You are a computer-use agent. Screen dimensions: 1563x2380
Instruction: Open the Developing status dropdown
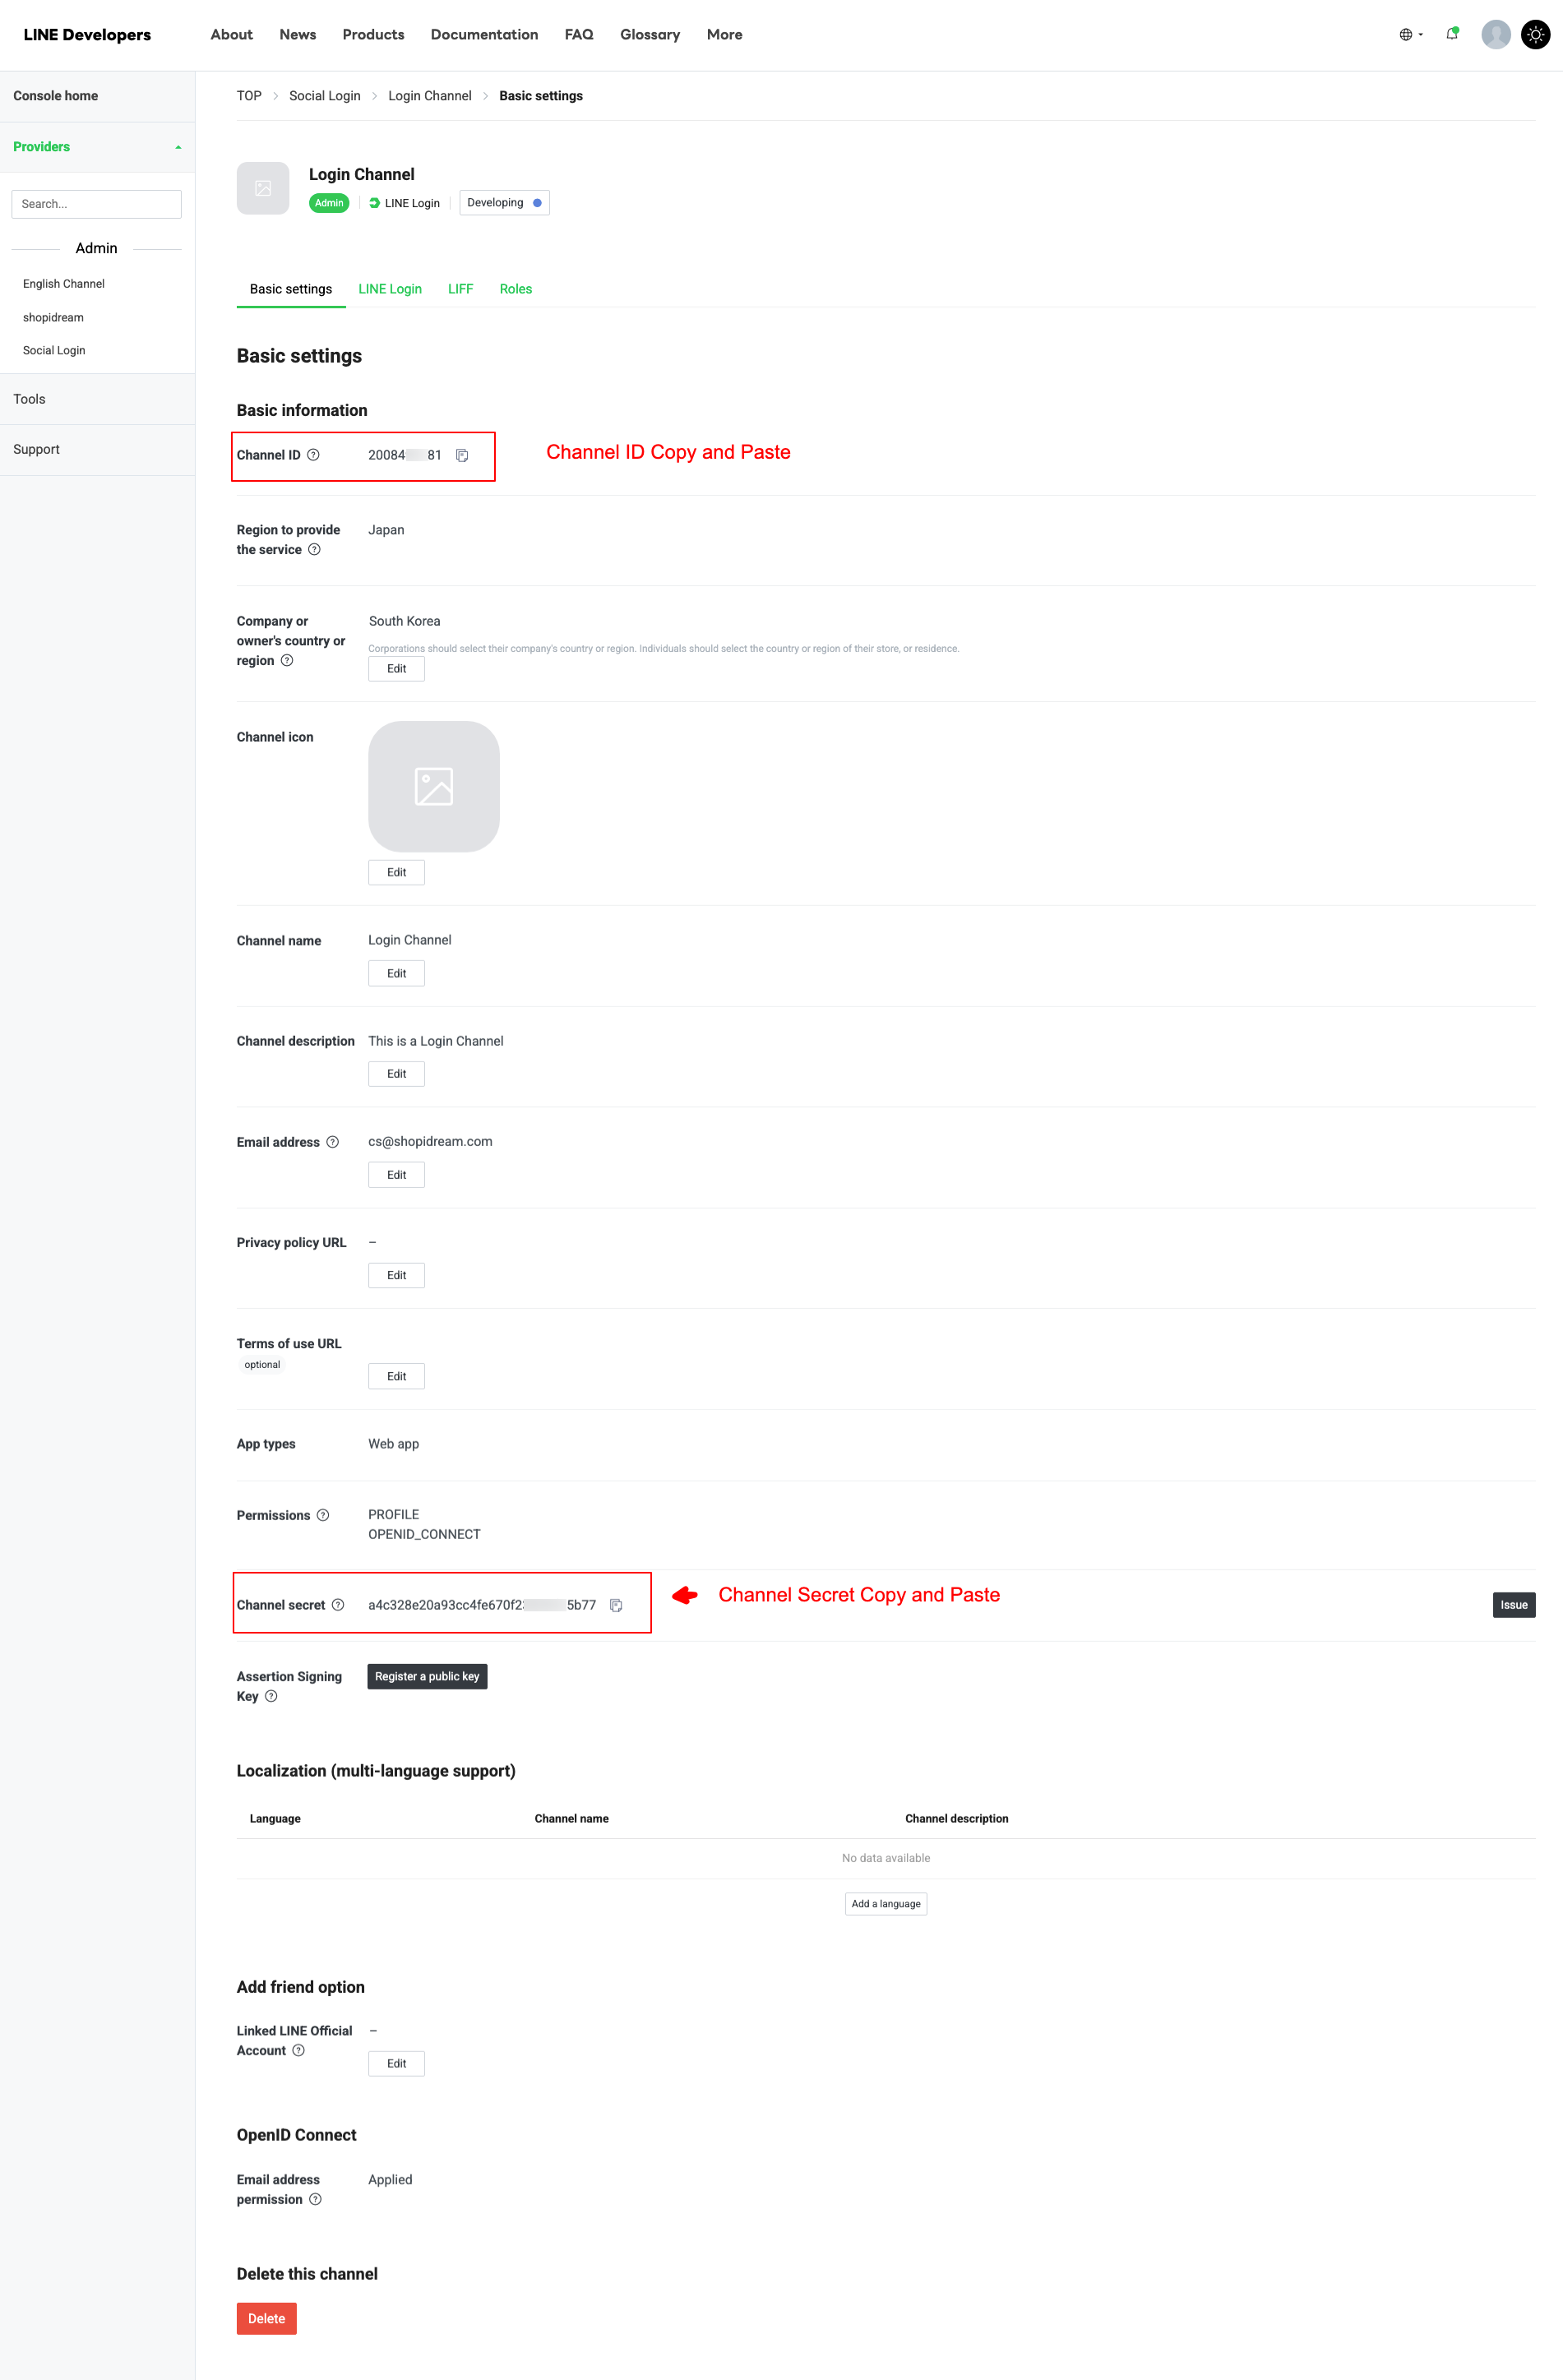point(504,203)
